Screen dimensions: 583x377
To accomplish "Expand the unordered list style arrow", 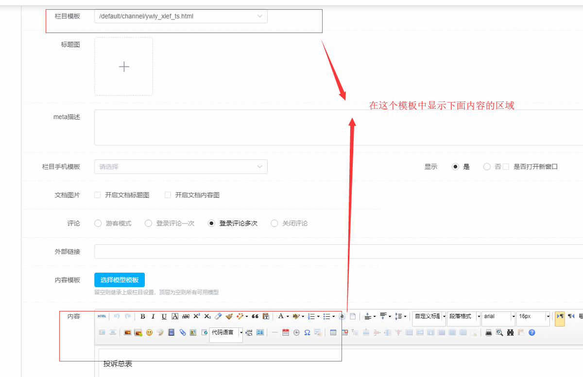I will tap(333, 316).
